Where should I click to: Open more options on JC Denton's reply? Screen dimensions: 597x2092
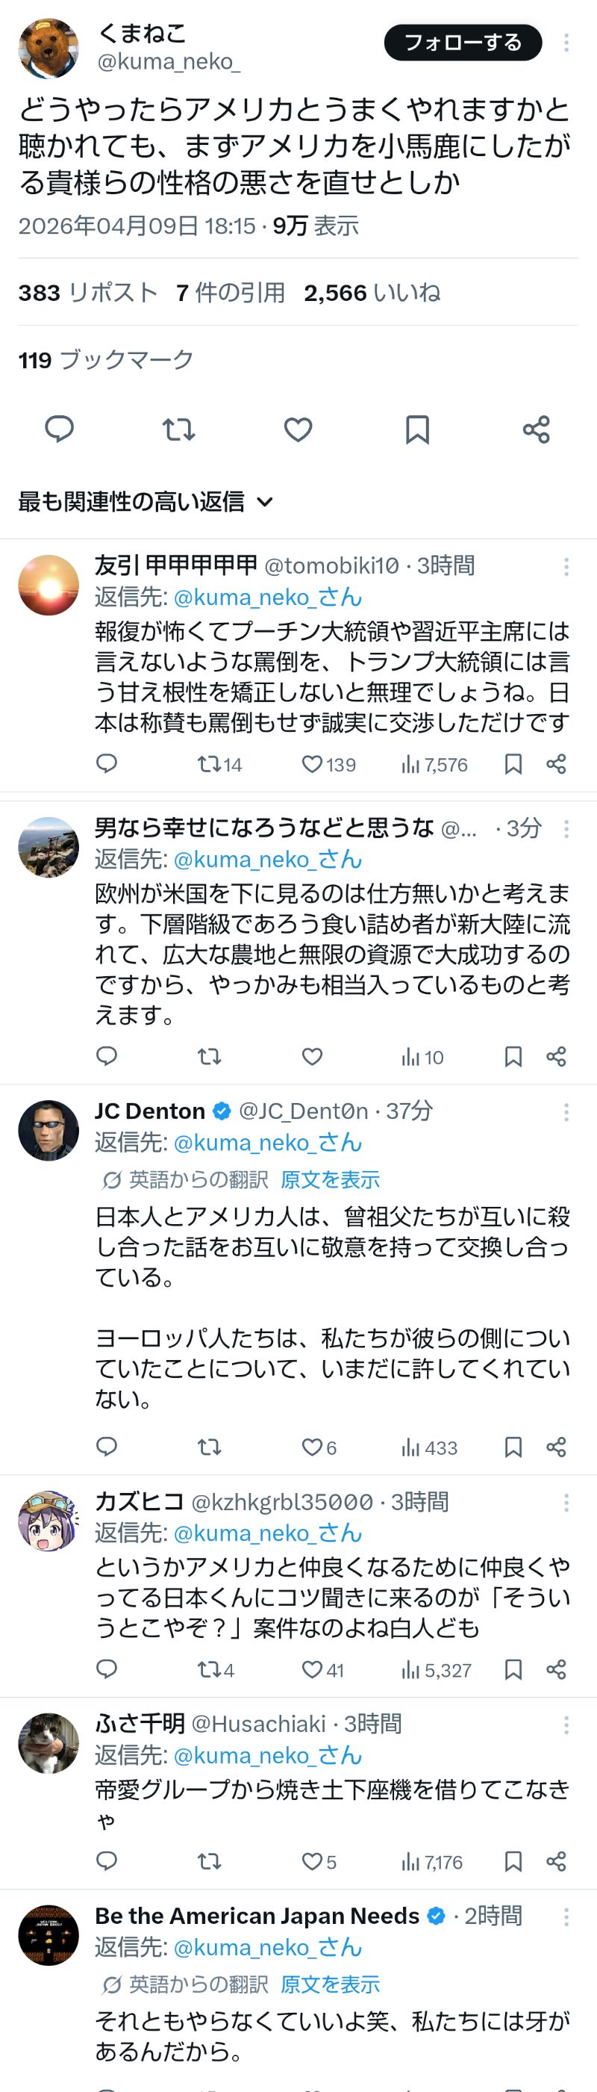(x=566, y=1113)
